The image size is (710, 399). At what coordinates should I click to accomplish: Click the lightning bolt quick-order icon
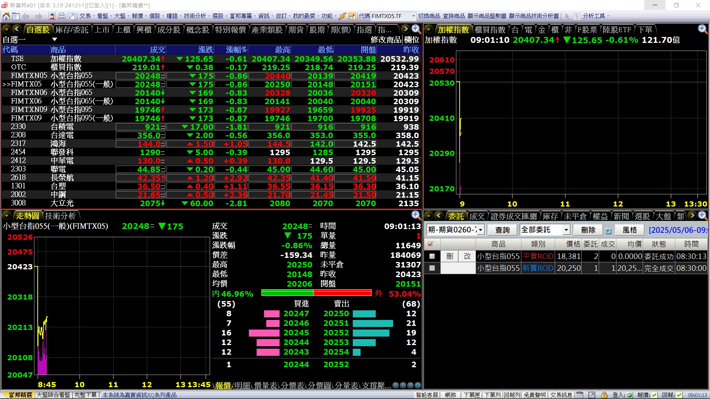tap(342, 16)
